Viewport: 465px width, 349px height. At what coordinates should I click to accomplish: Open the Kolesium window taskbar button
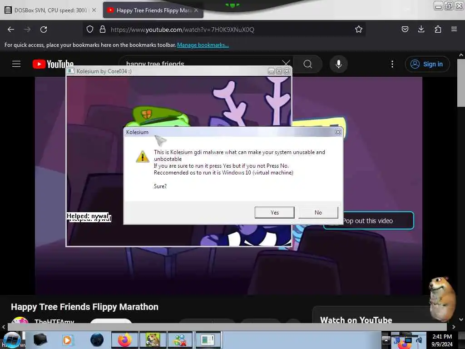[208, 340]
